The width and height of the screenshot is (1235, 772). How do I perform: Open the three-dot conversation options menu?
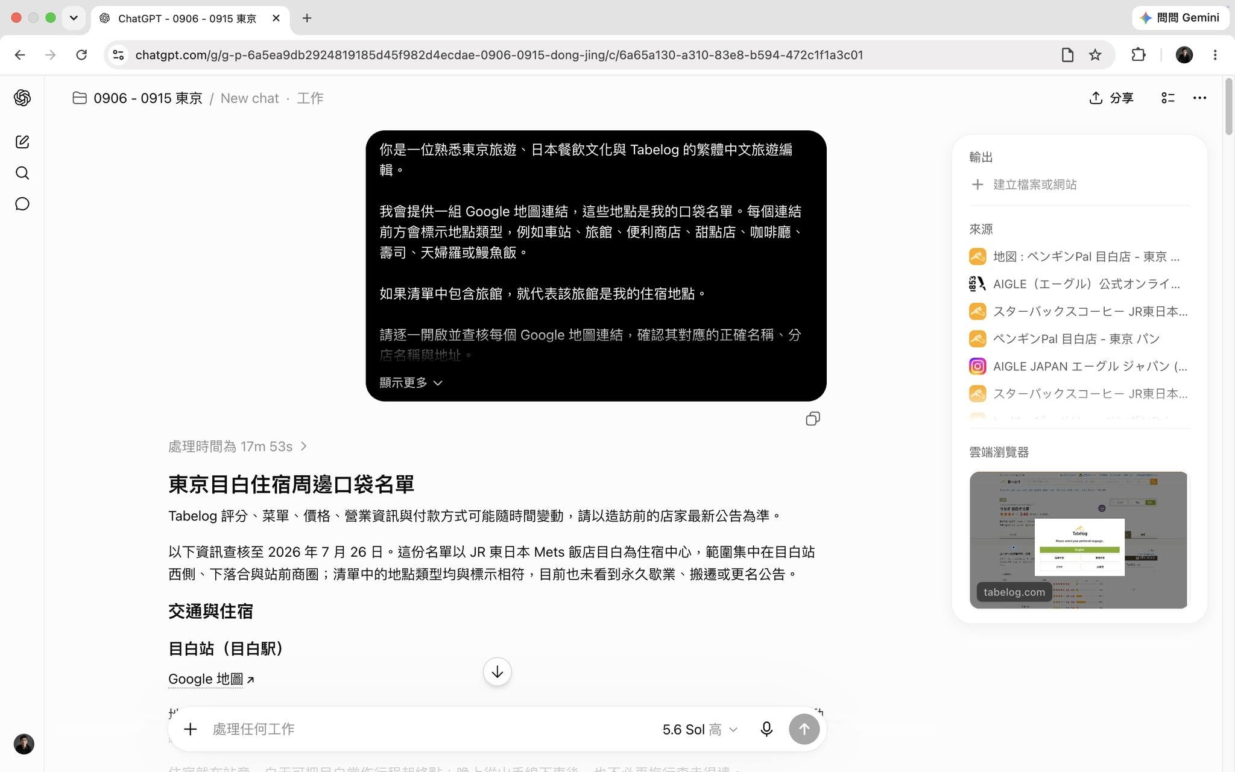(x=1199, y=98)
